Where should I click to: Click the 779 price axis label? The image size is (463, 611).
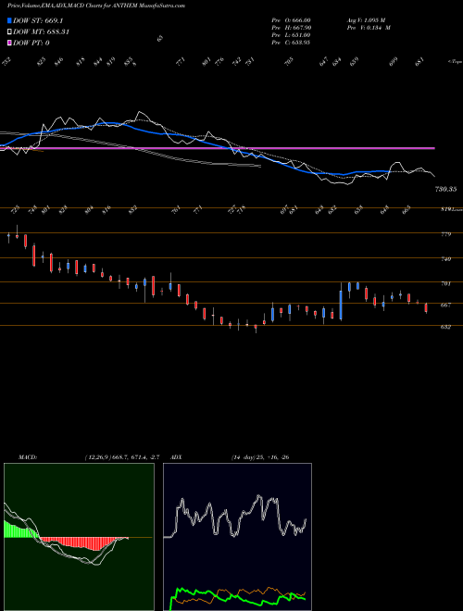[x=445, y=234]
